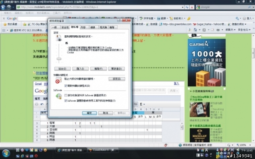Click the search magnifier icon in Google box
The height and width of the screenshot is (159, 255).
249,7
